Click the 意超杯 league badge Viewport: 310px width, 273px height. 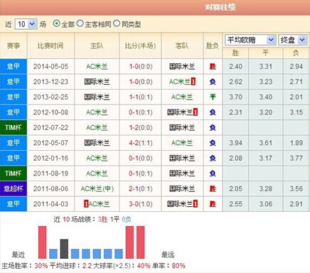click(x=14, y=188)
